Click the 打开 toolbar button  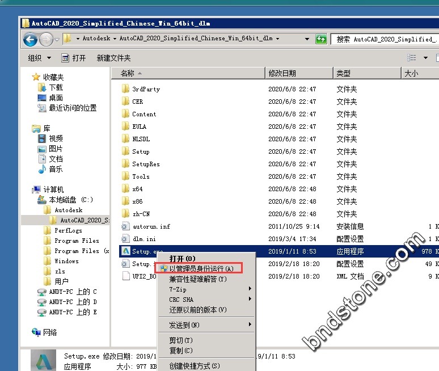pos(74,58)
